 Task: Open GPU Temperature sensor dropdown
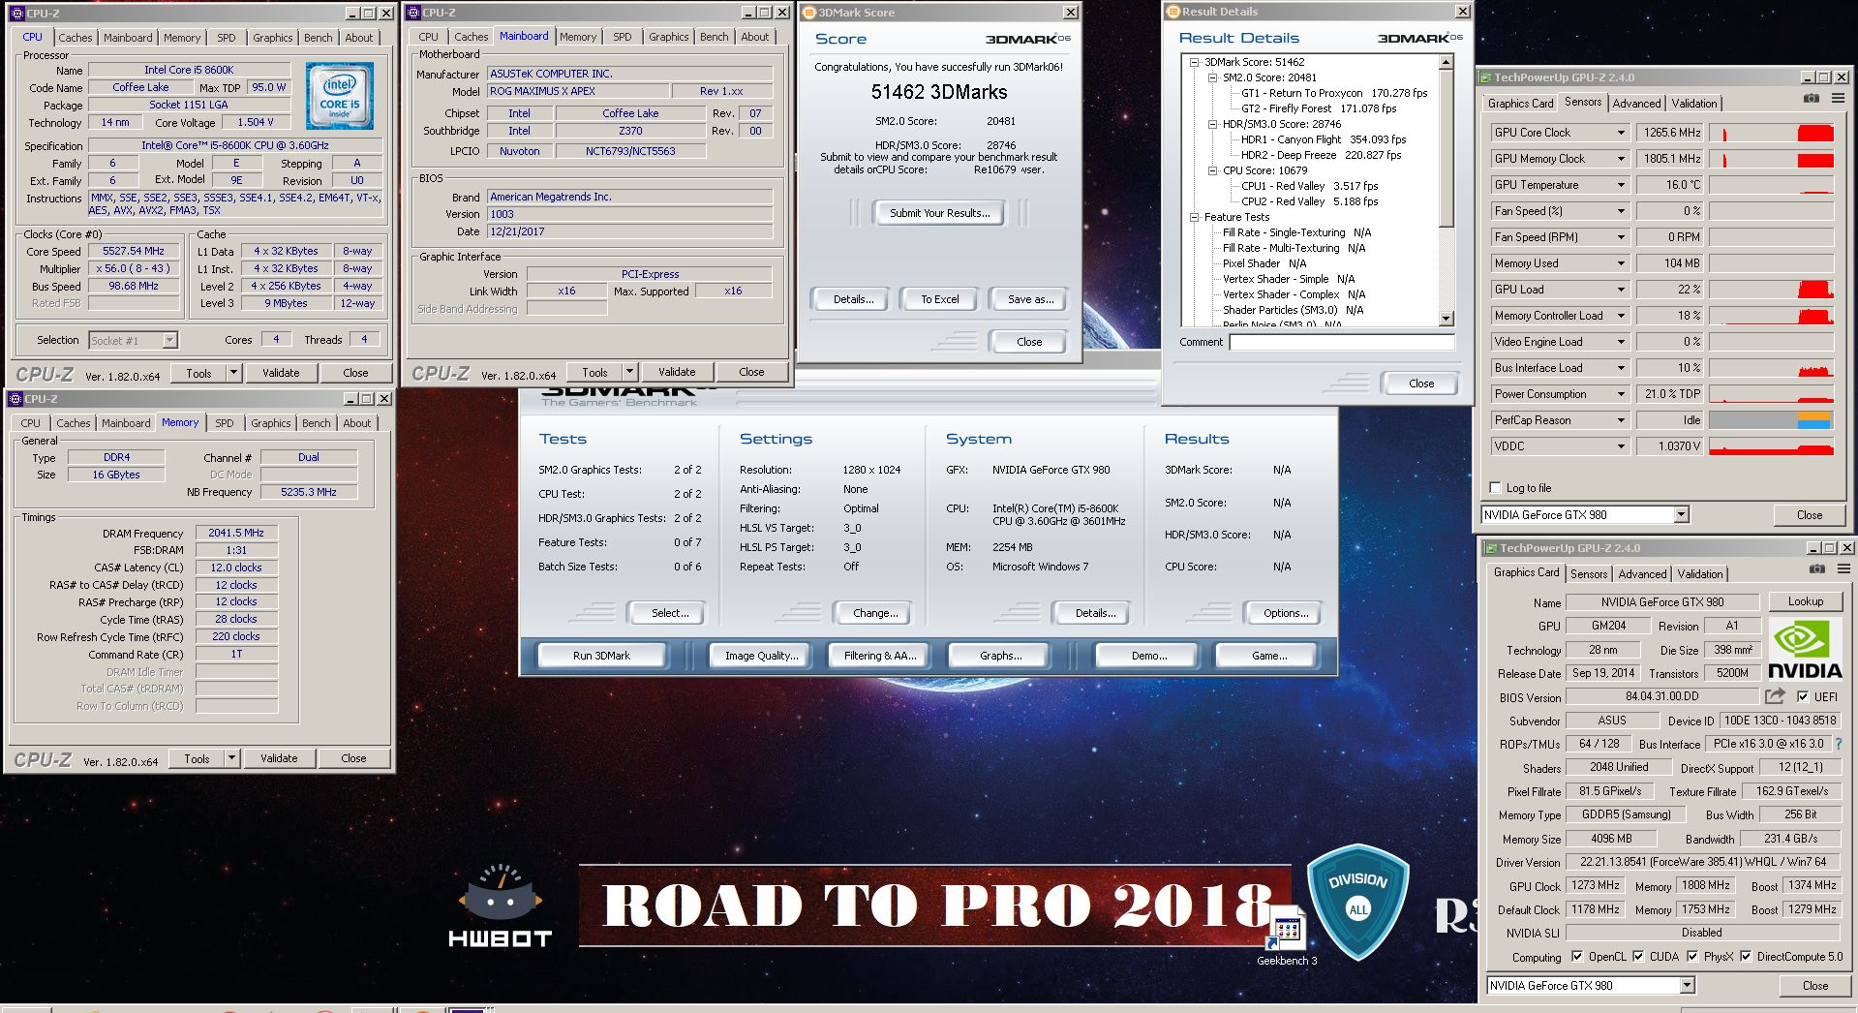1621,185
